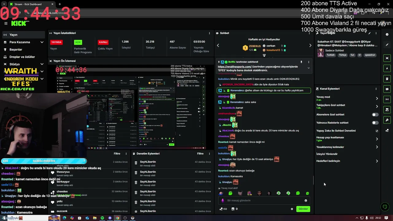The height and width of the screenshot is (221, 393).
Task: Toggle the moderation actions widget icon
Action: pyautogui.click(x=387, y=110)
